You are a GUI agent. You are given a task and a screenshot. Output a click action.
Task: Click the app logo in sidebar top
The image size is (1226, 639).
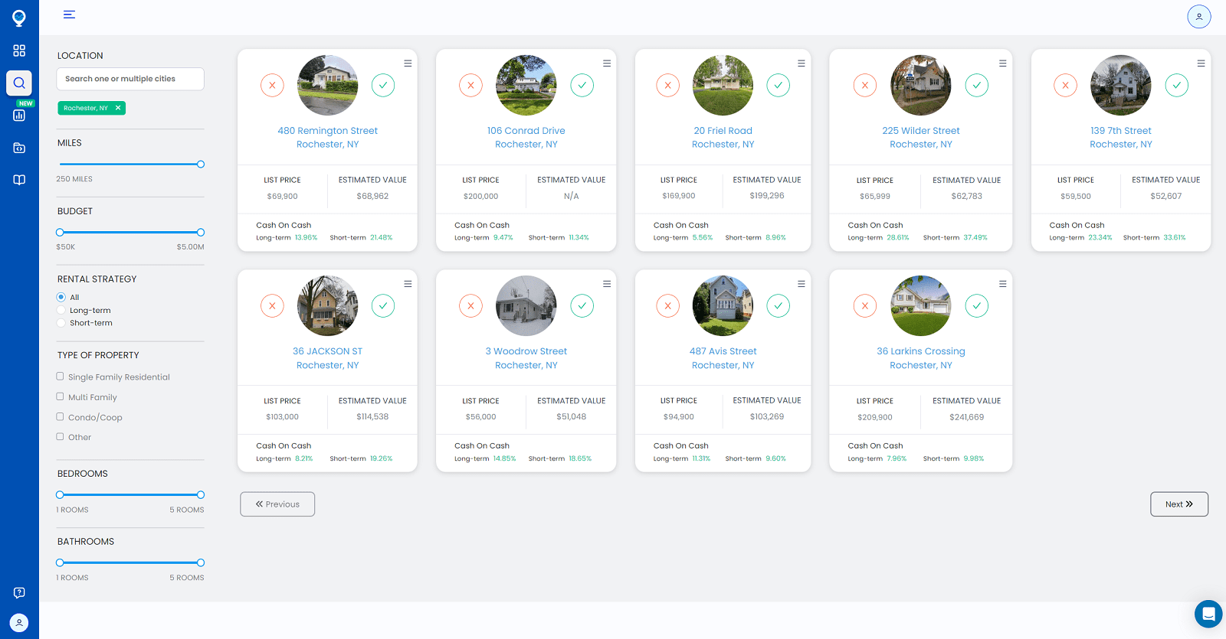[19, 17]
